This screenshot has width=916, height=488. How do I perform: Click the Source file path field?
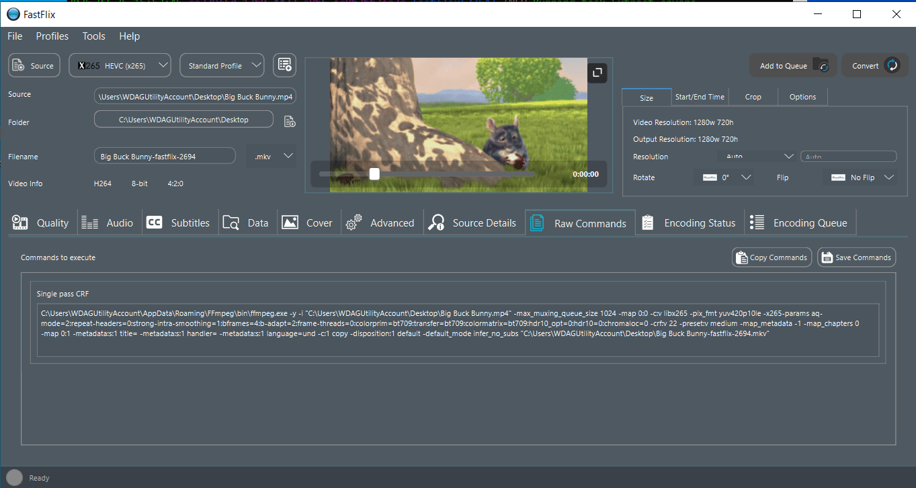[195, 96]
